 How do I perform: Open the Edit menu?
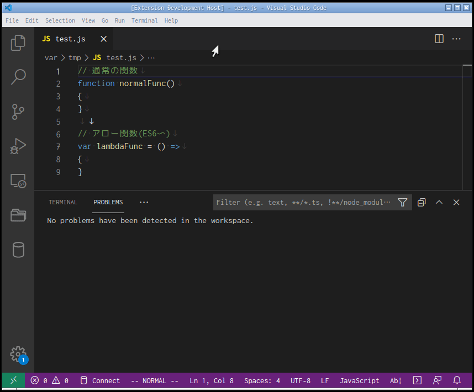[31, 20]
